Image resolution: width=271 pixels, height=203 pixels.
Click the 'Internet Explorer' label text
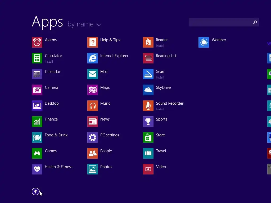point(114,56)
